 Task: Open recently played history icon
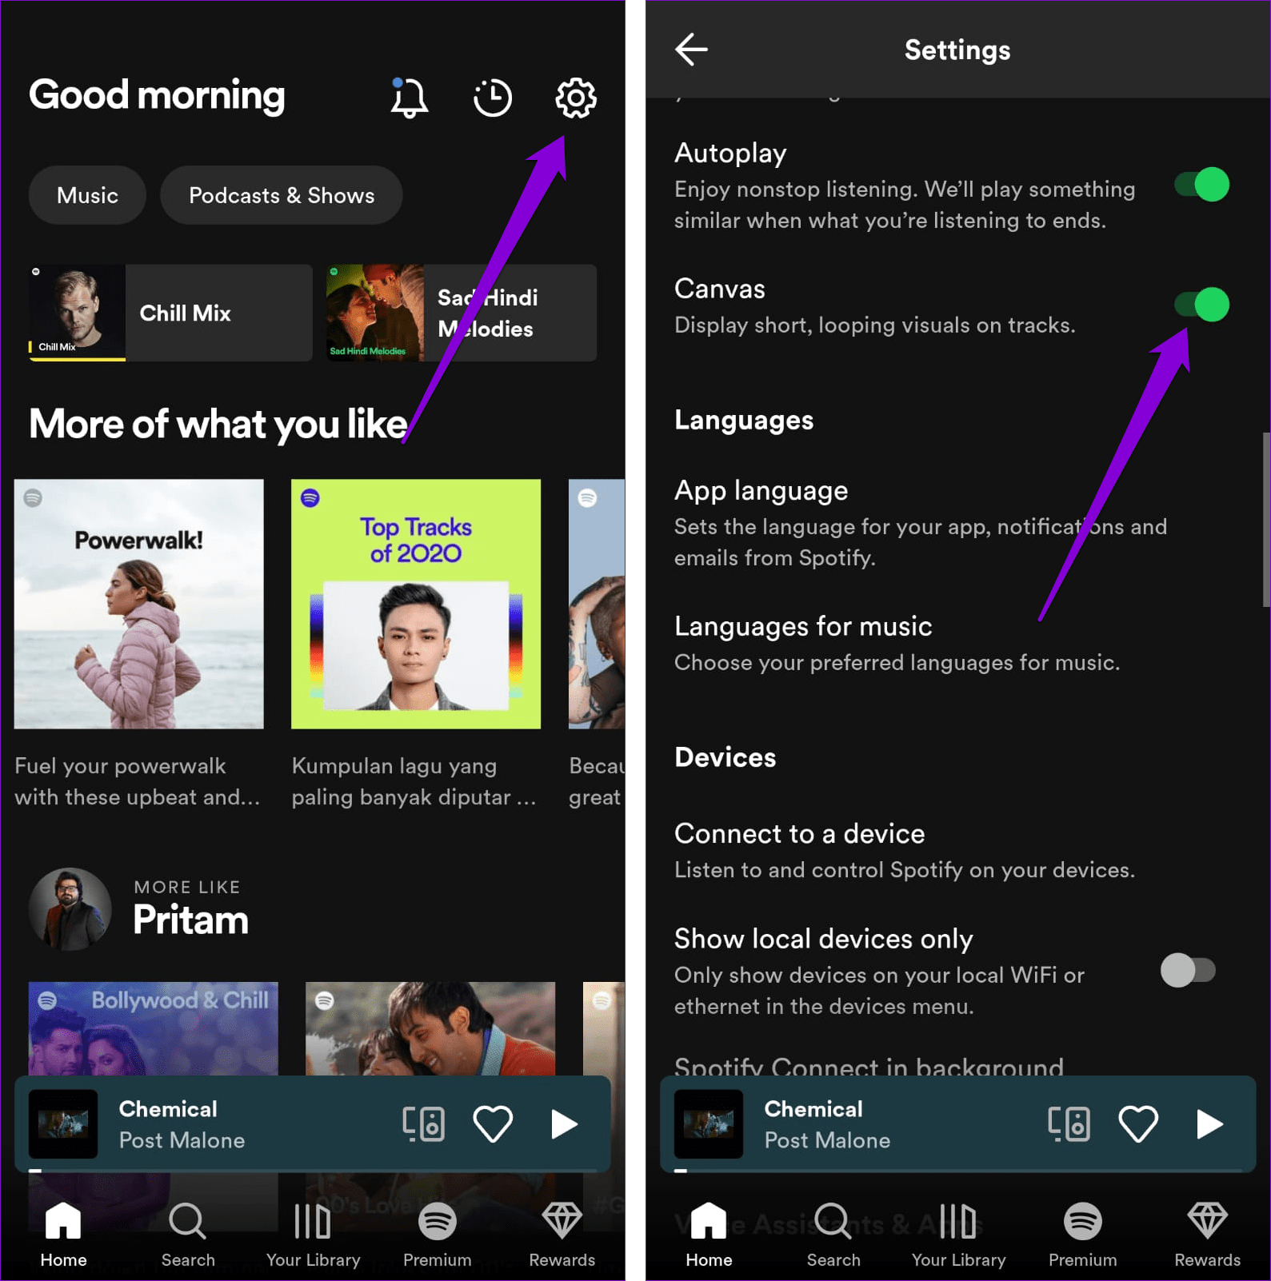[x=492, y=98]
